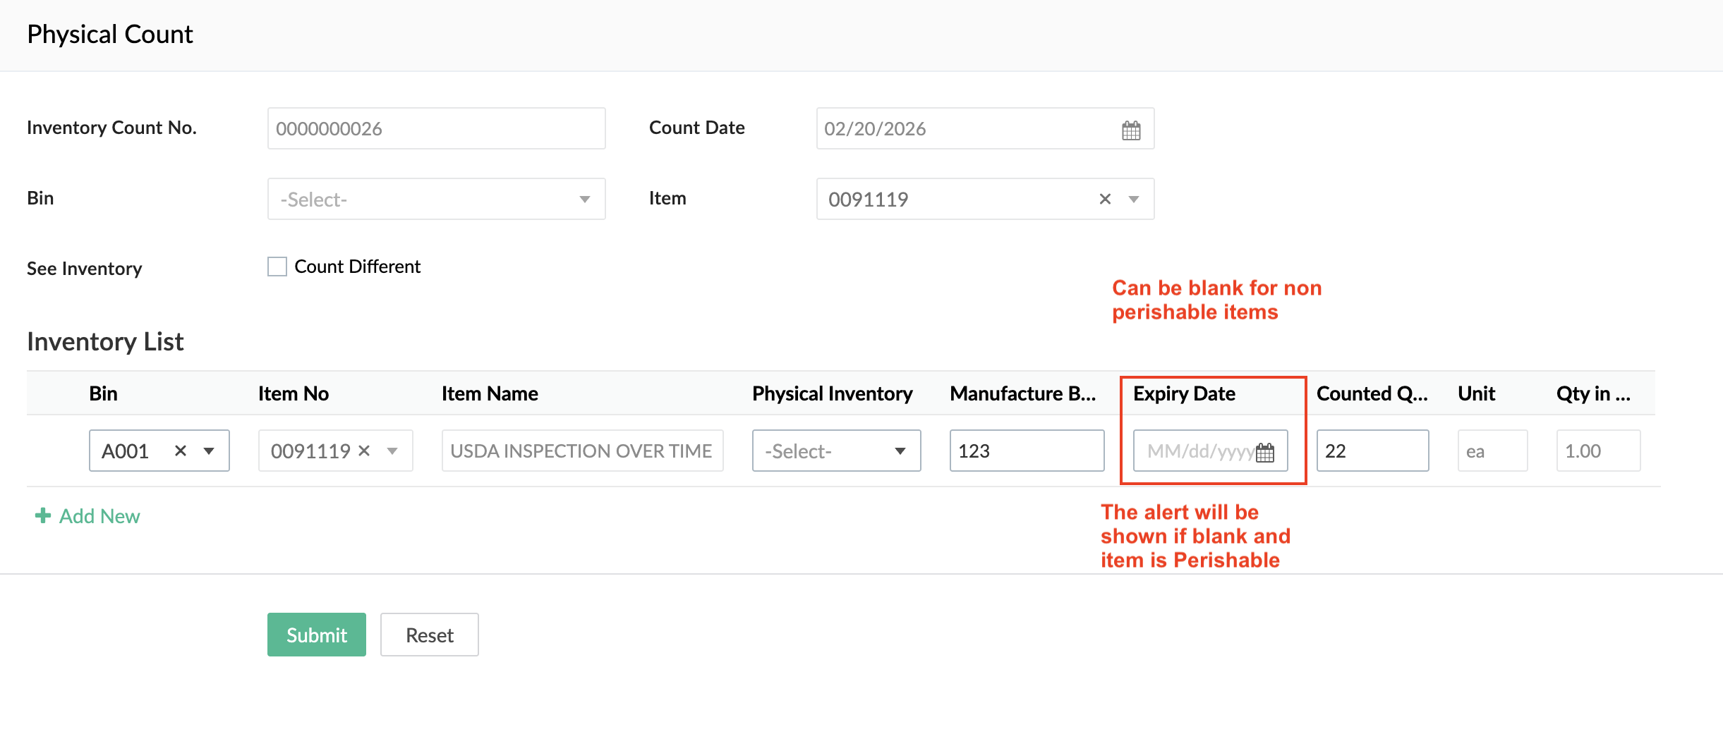Screen dimensions: 1723x746
Task: Expand the Physical Inventory -Select- dropdown
Action: coord(835,451)
